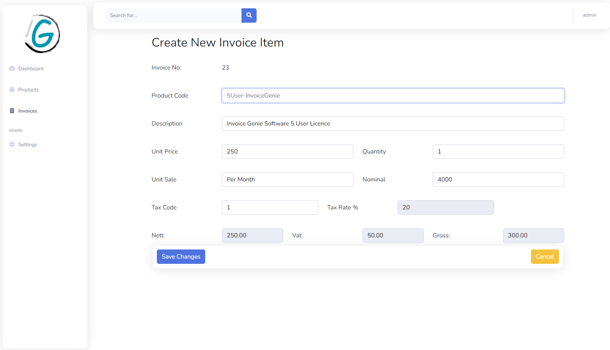Click the Quantity field
Screen dimensions: 610x350
499,152
